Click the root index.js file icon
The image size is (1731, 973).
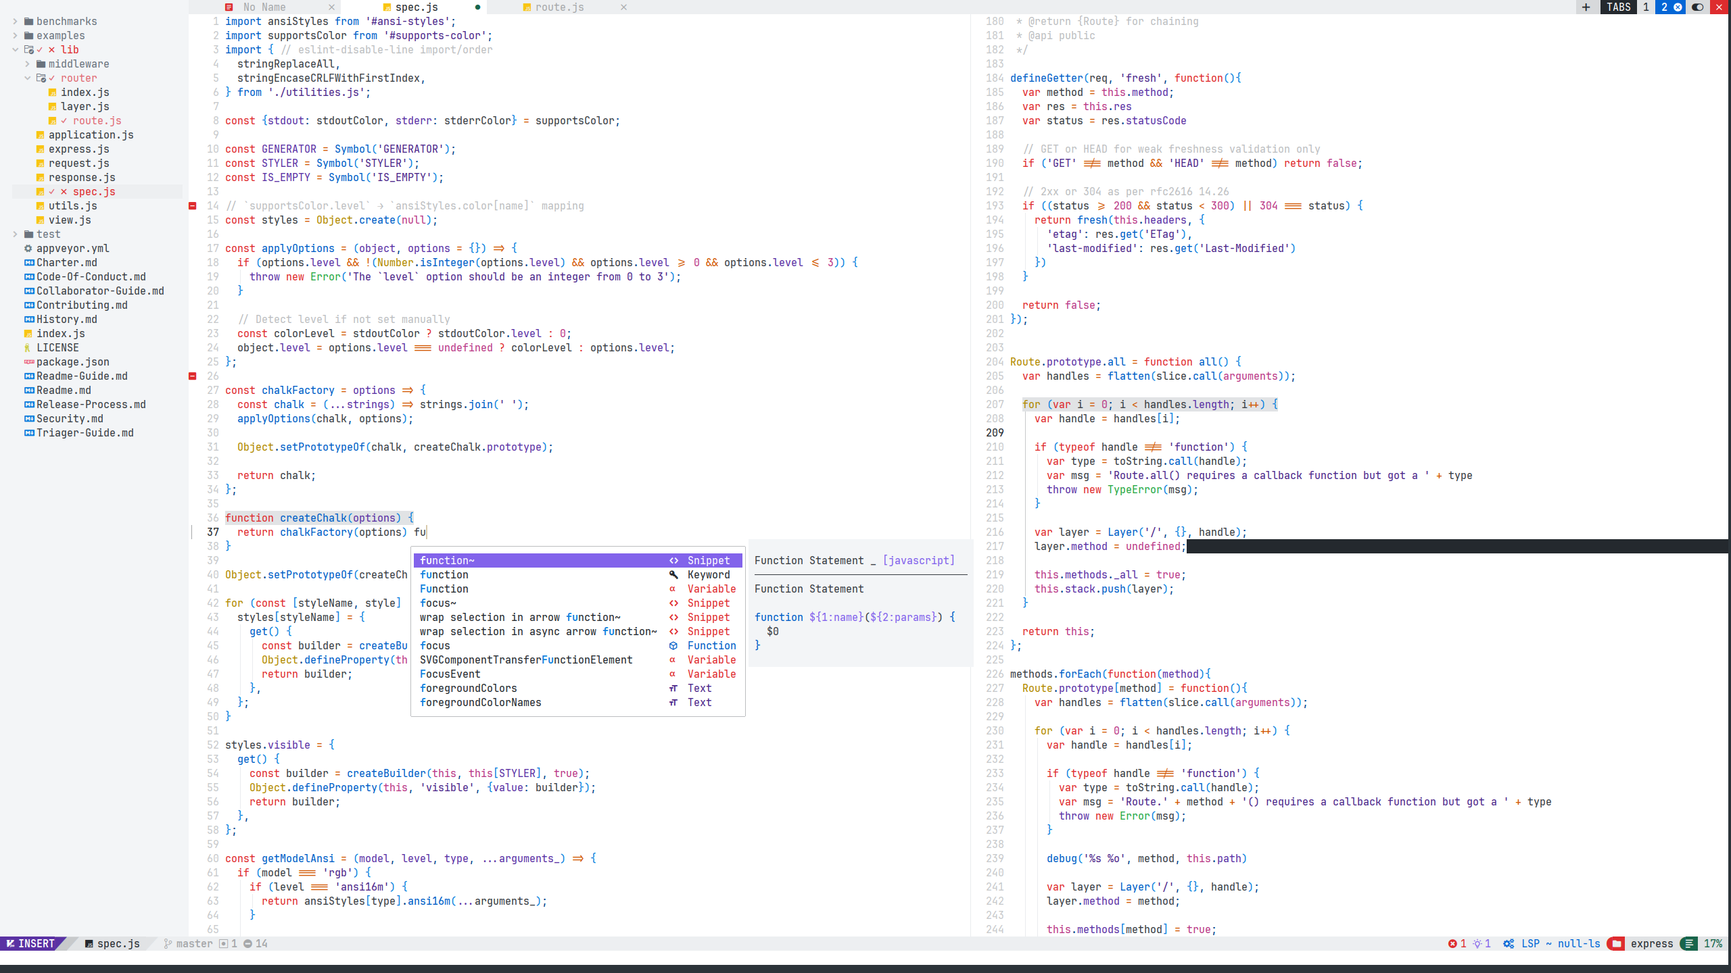(28, 334)
